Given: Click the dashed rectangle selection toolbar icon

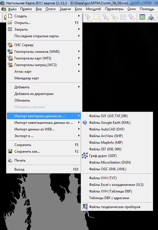Looking at the screenshot, I should point(97,17).
